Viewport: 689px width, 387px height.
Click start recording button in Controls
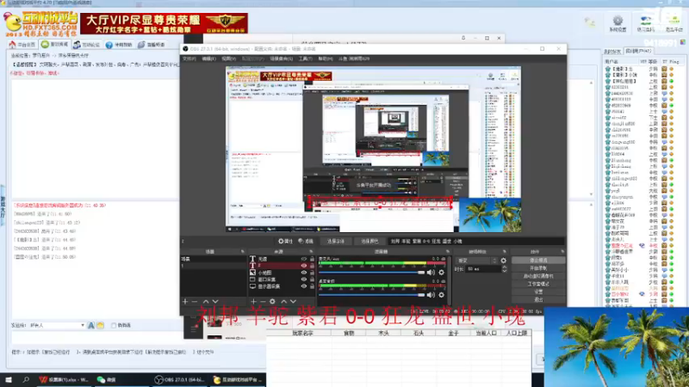point(538,268)
